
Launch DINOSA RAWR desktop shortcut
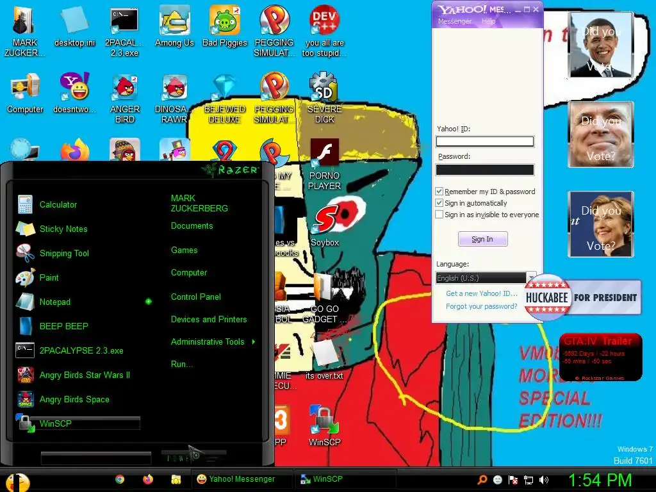coord(174,98)
